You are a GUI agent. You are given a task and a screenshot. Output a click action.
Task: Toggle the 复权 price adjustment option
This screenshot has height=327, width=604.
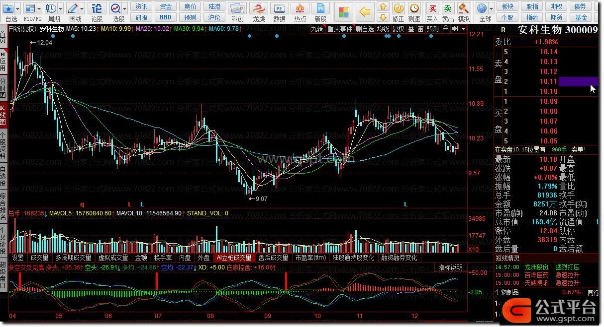coord(399,29)
